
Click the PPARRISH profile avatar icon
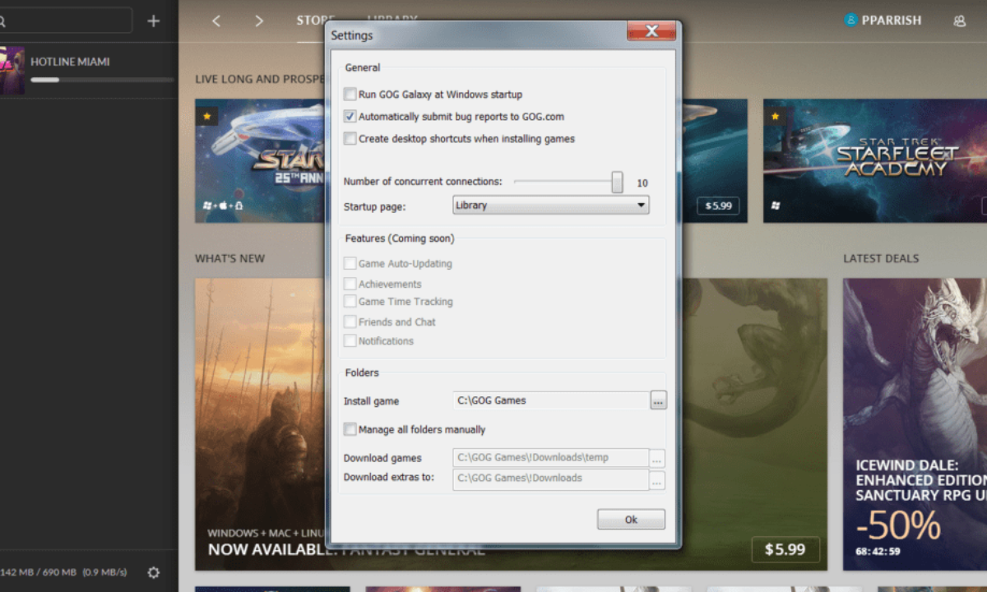[850, 20]
